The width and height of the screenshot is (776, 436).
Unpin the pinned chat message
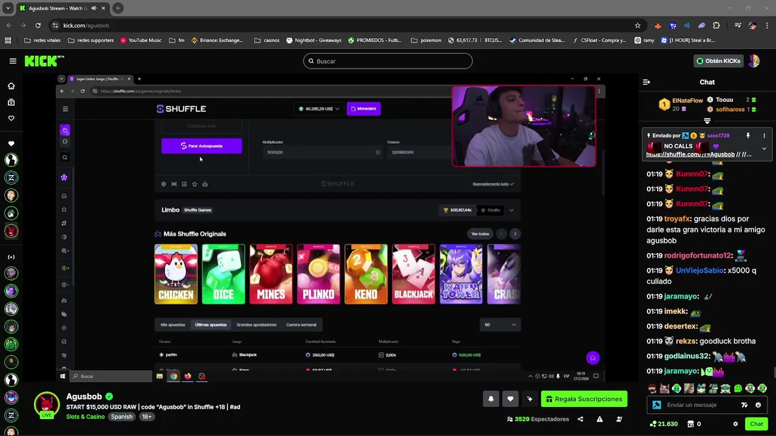tap(748, 136)
